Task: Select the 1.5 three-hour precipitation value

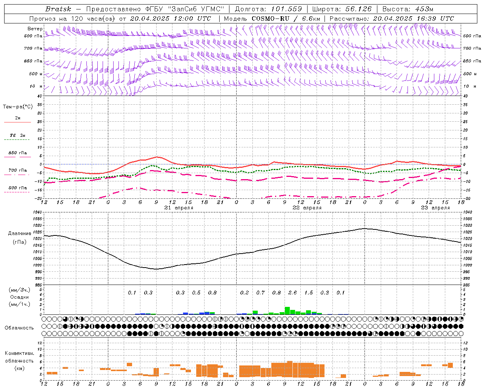Action: pyautogui.click(x=309, y=293)
